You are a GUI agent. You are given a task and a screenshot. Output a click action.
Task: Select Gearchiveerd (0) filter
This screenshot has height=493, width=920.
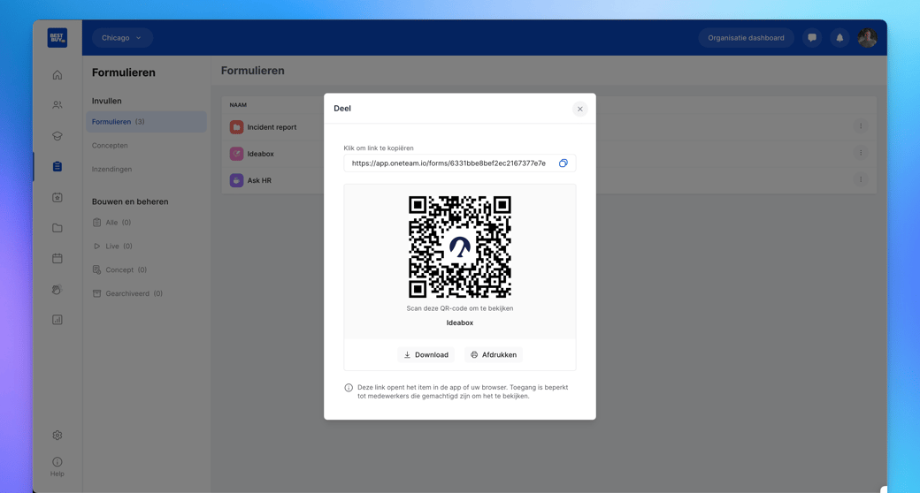pos(127,293)
